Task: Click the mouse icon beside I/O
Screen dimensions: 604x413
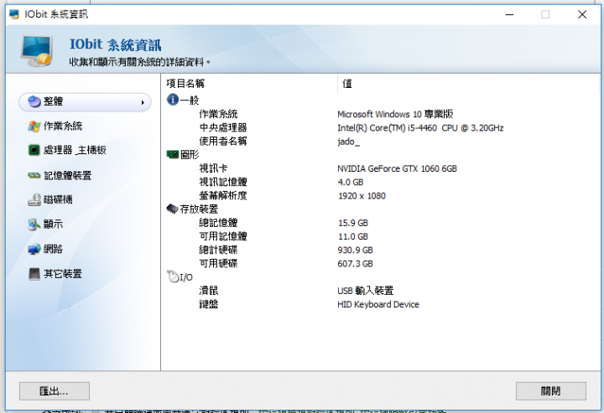Action: tap(173, 276)
